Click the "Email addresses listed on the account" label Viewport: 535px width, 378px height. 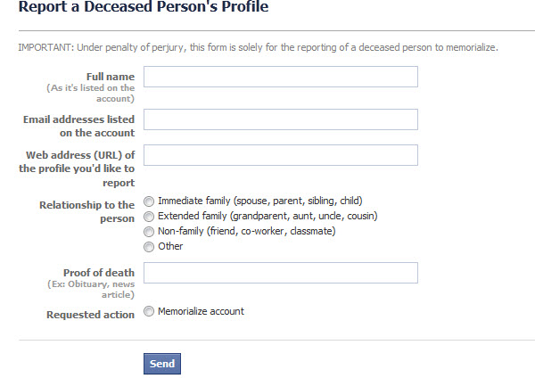coord(79,126)
